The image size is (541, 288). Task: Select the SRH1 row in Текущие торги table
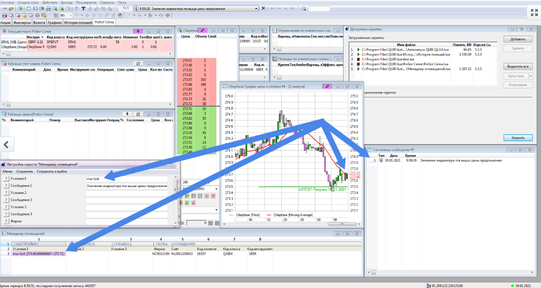(x=86, y=42)
